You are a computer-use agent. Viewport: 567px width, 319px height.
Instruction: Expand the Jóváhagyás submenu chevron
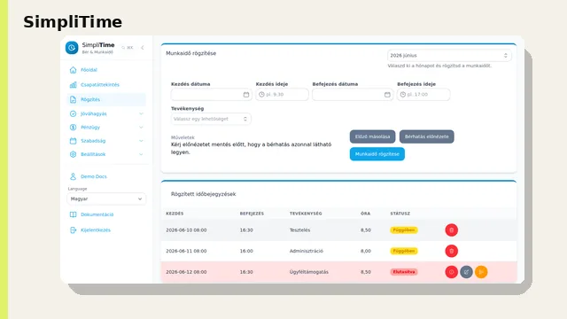click(x=141, y=113)
